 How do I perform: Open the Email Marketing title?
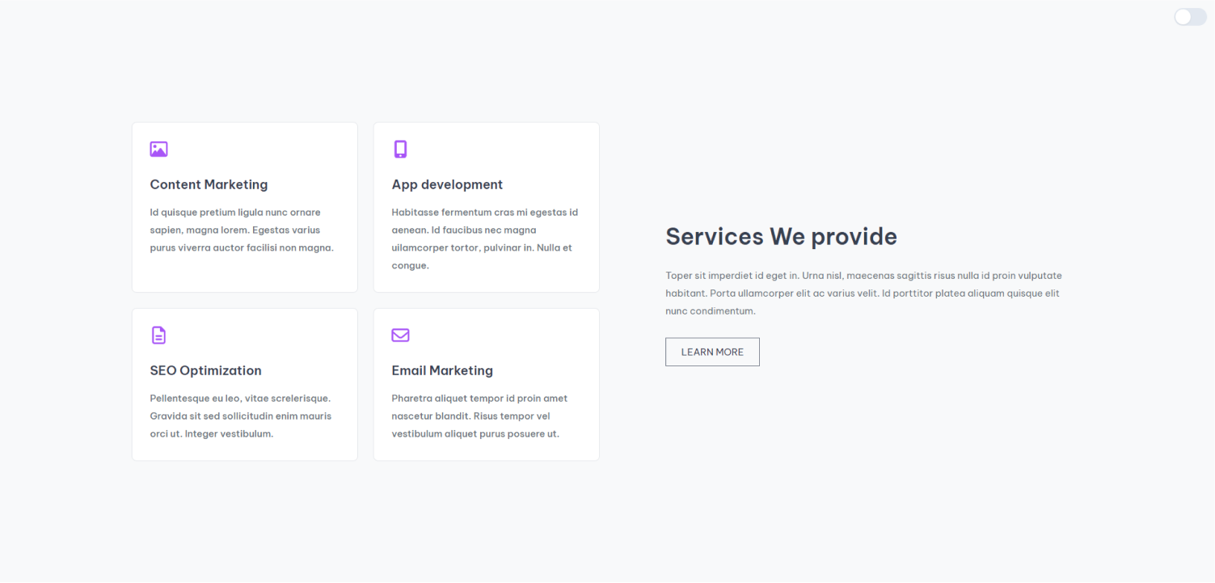tap(442, 370)
